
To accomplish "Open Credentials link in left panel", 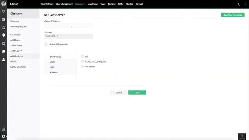I will point(16,35).
